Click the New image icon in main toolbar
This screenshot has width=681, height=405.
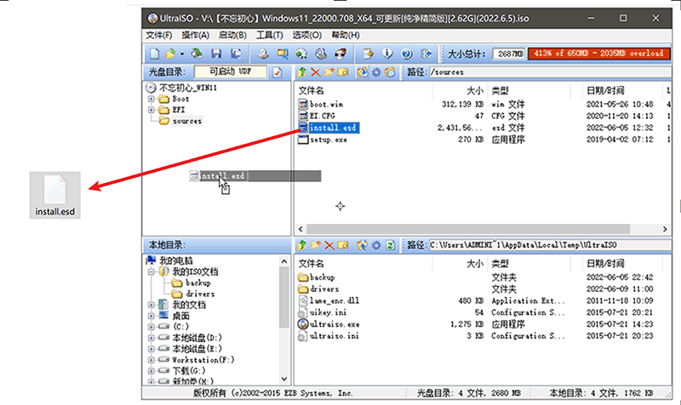155,54
